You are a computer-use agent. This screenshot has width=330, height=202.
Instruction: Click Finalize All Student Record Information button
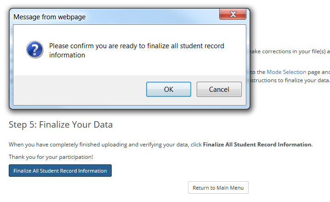pyautogui.click(x=60, y=171)
